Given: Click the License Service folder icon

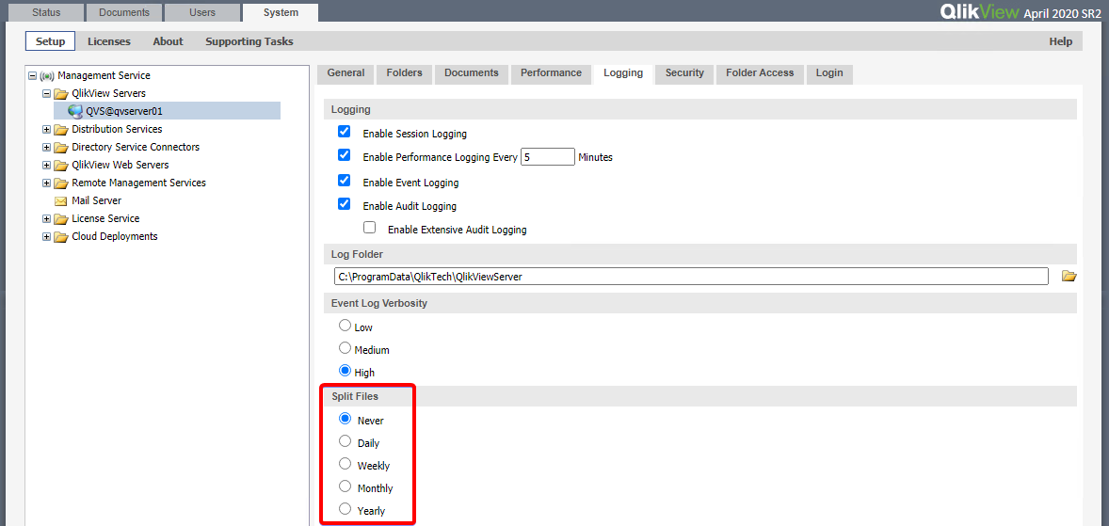Looking at the screenshot, I should click(x=61, y=218).
